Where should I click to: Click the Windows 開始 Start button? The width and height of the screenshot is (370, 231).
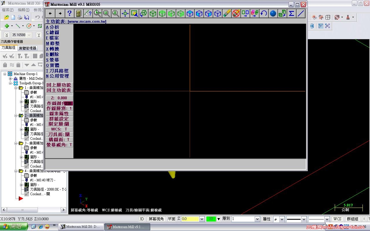(14, 227)
